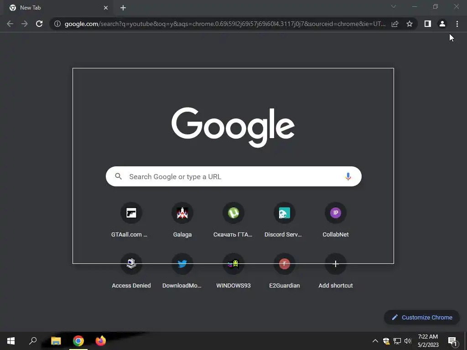Go back with the back arrow
Image resolution: width=467 pixels, height=350 pixels.
tap(10, 24)
